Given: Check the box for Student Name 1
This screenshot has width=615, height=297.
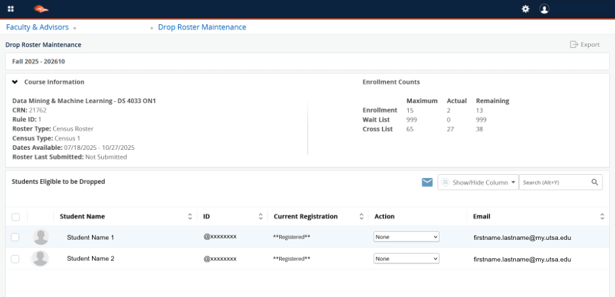Looking at the screenshot, I should [16, 237].
